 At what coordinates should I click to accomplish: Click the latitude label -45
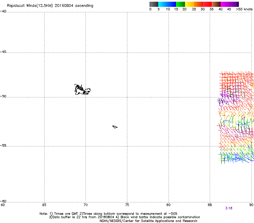pos(3,52)
